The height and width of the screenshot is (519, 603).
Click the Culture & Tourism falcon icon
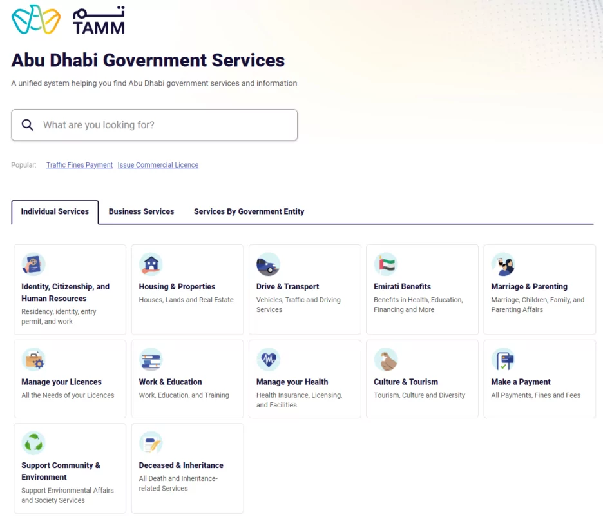click(385, 360)
